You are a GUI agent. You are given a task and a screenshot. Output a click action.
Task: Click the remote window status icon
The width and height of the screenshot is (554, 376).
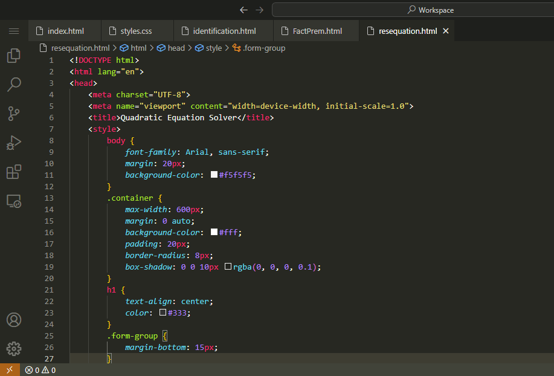pyautogui.click(x=10, y=370)
